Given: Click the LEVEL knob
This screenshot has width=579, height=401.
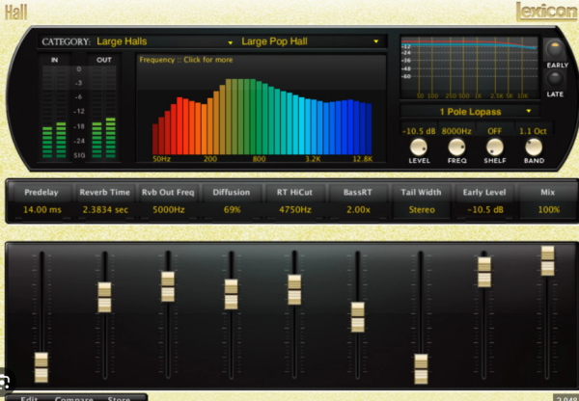Looking at the screenshot, I should coord(419,147).
